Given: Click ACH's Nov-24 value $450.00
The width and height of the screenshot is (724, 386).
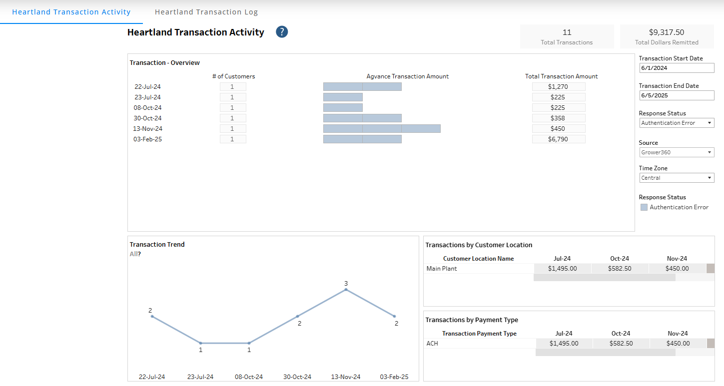Looking at the screenshot, I should pyautogui.click(x=678, y=344).
